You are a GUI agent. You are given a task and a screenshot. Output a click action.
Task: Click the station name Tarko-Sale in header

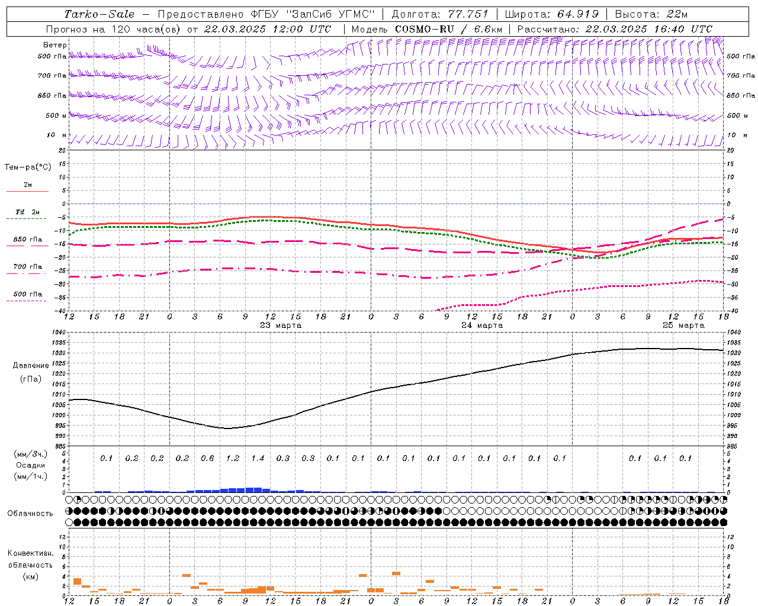[x=99, y=14]
